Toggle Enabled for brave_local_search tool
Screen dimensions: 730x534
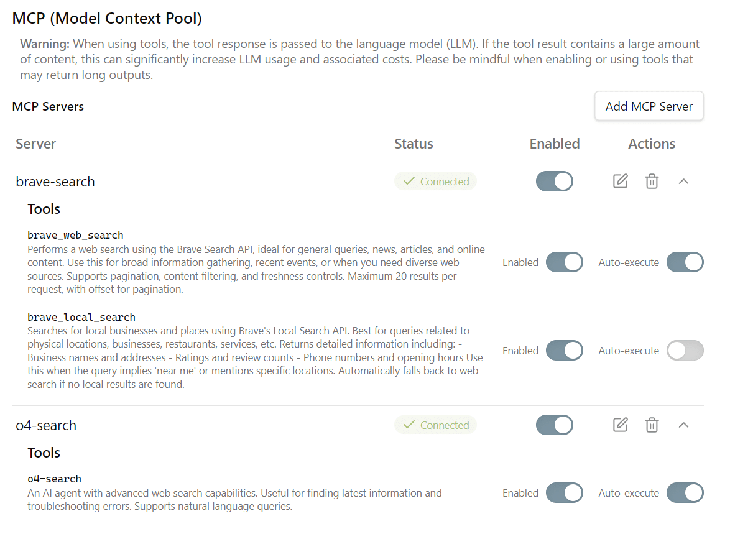[x=564, y=351]
